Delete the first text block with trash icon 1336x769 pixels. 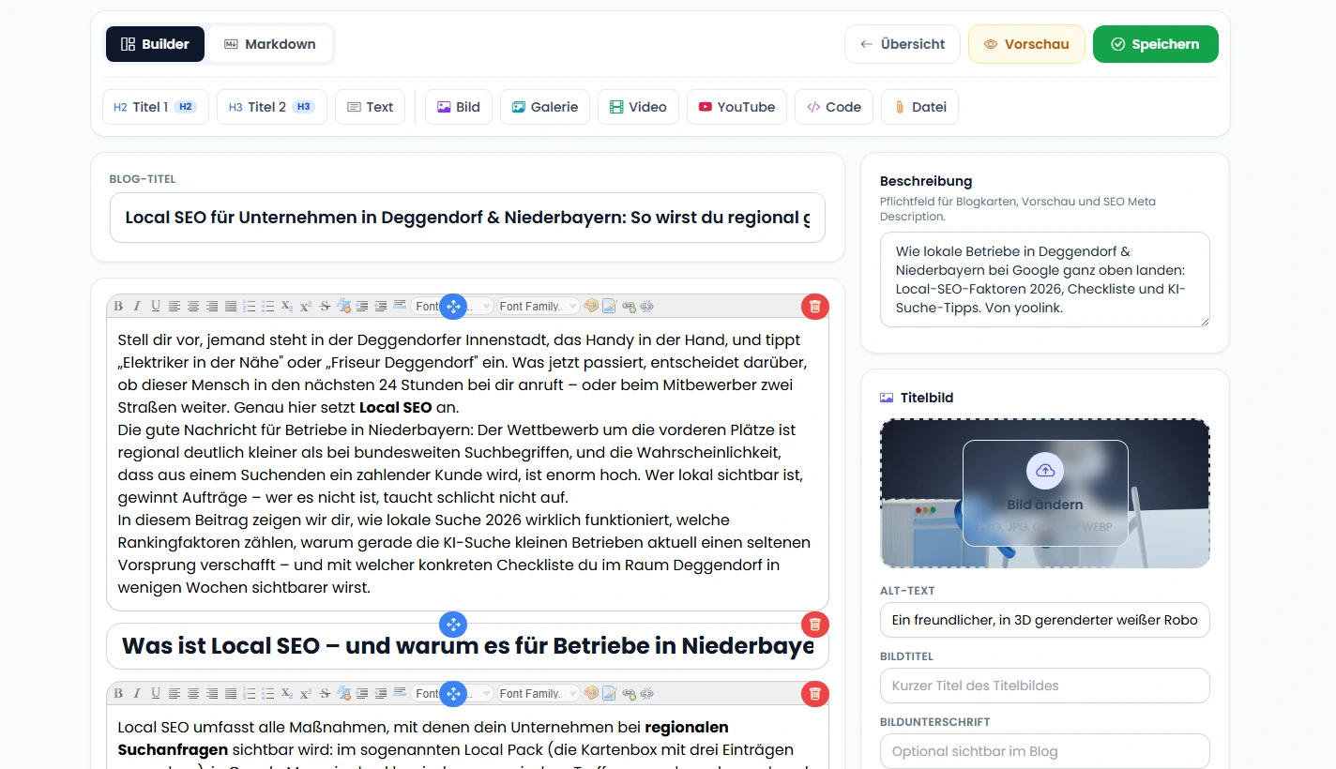pyautogui.click(x=814, y=306)
